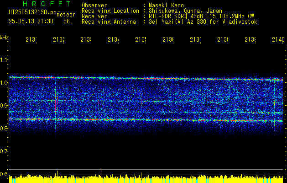The image size is (287, 183).
Task: Click the Receiving Location label
Action: tap(110, 11)
